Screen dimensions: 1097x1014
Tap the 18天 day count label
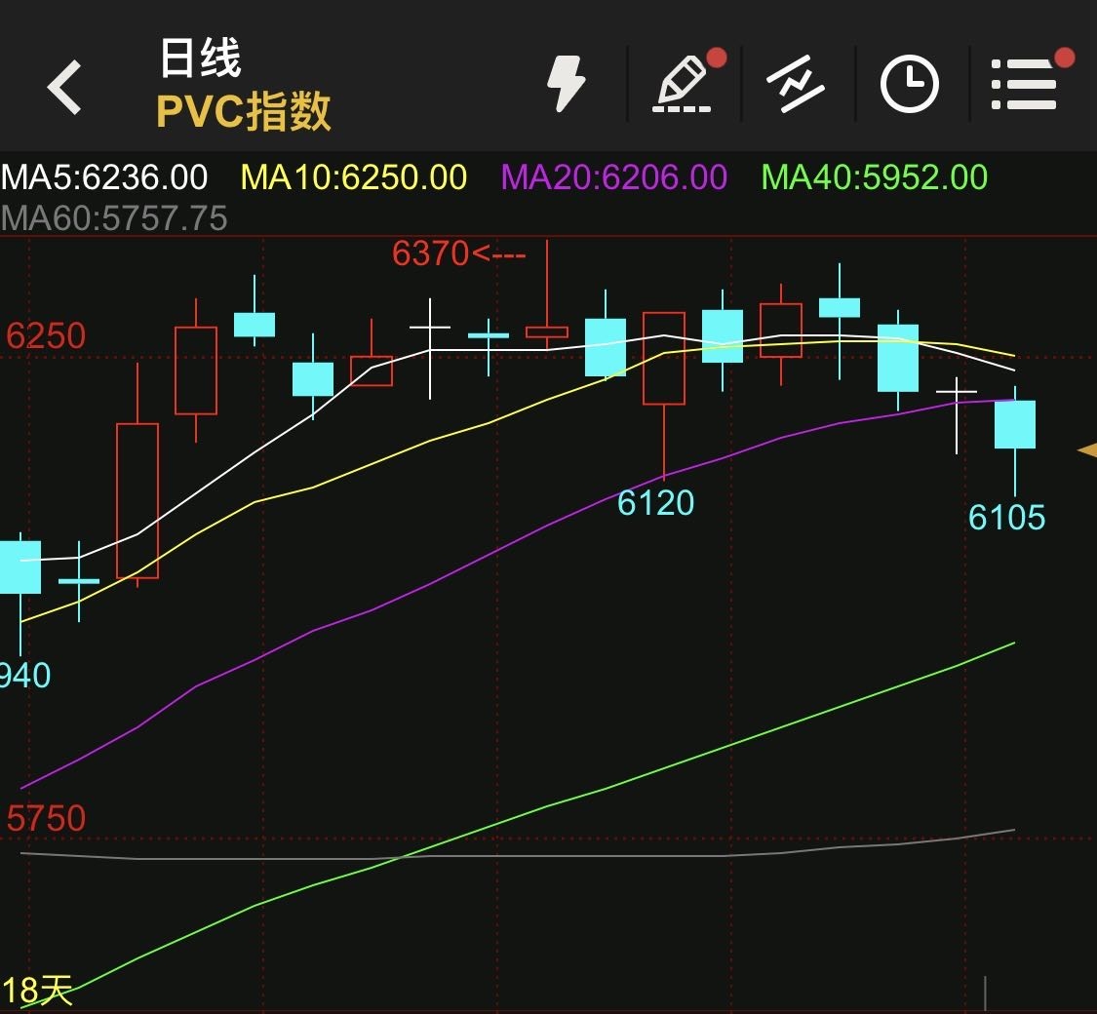[x=36, y=991]
